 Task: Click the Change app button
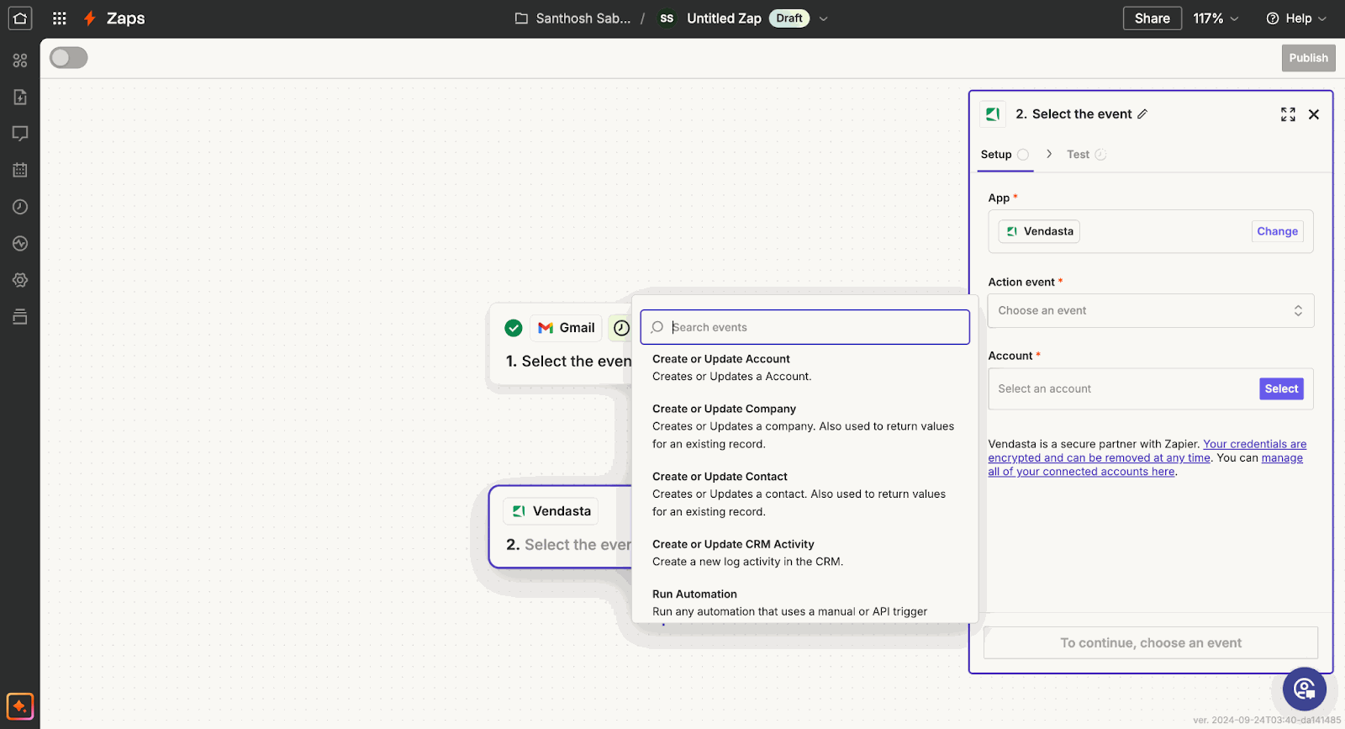click(x=1277, y=231)
